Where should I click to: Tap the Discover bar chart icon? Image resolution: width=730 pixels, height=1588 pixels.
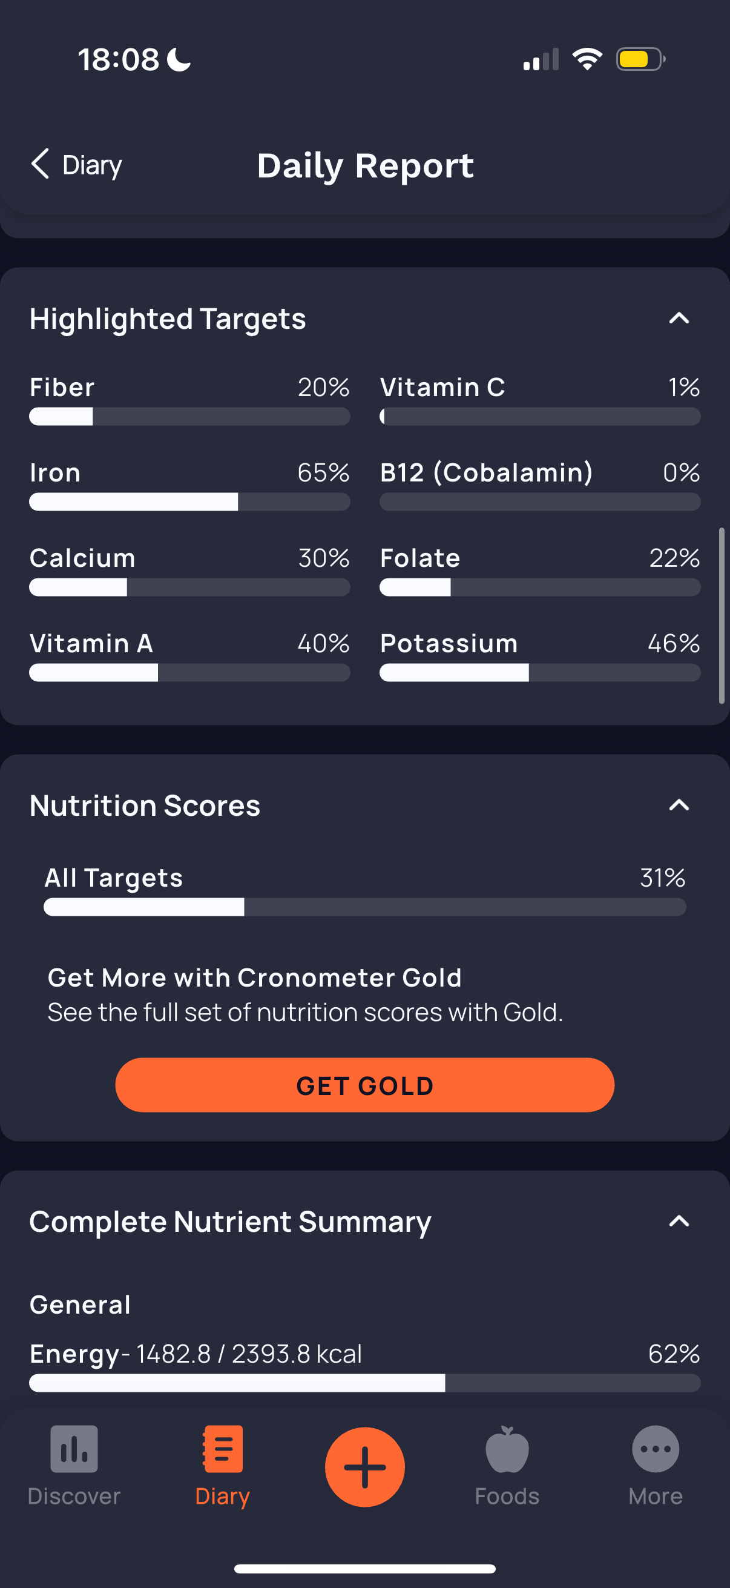click(74, 1449)
